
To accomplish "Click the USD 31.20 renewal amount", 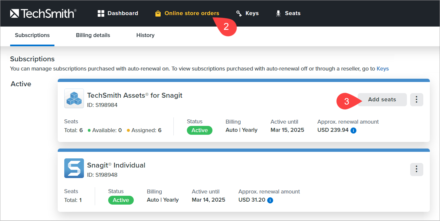I will (x=252, y=200).
